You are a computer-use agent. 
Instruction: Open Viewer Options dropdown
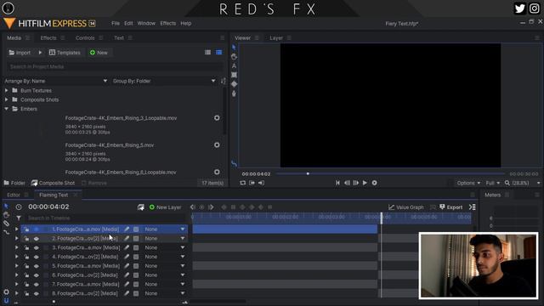[468, 183]
